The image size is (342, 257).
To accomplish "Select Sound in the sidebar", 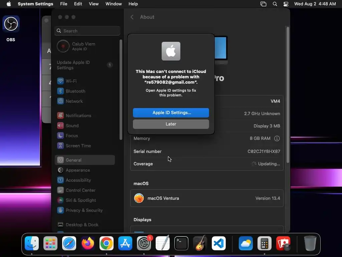I will coord(85,126).
